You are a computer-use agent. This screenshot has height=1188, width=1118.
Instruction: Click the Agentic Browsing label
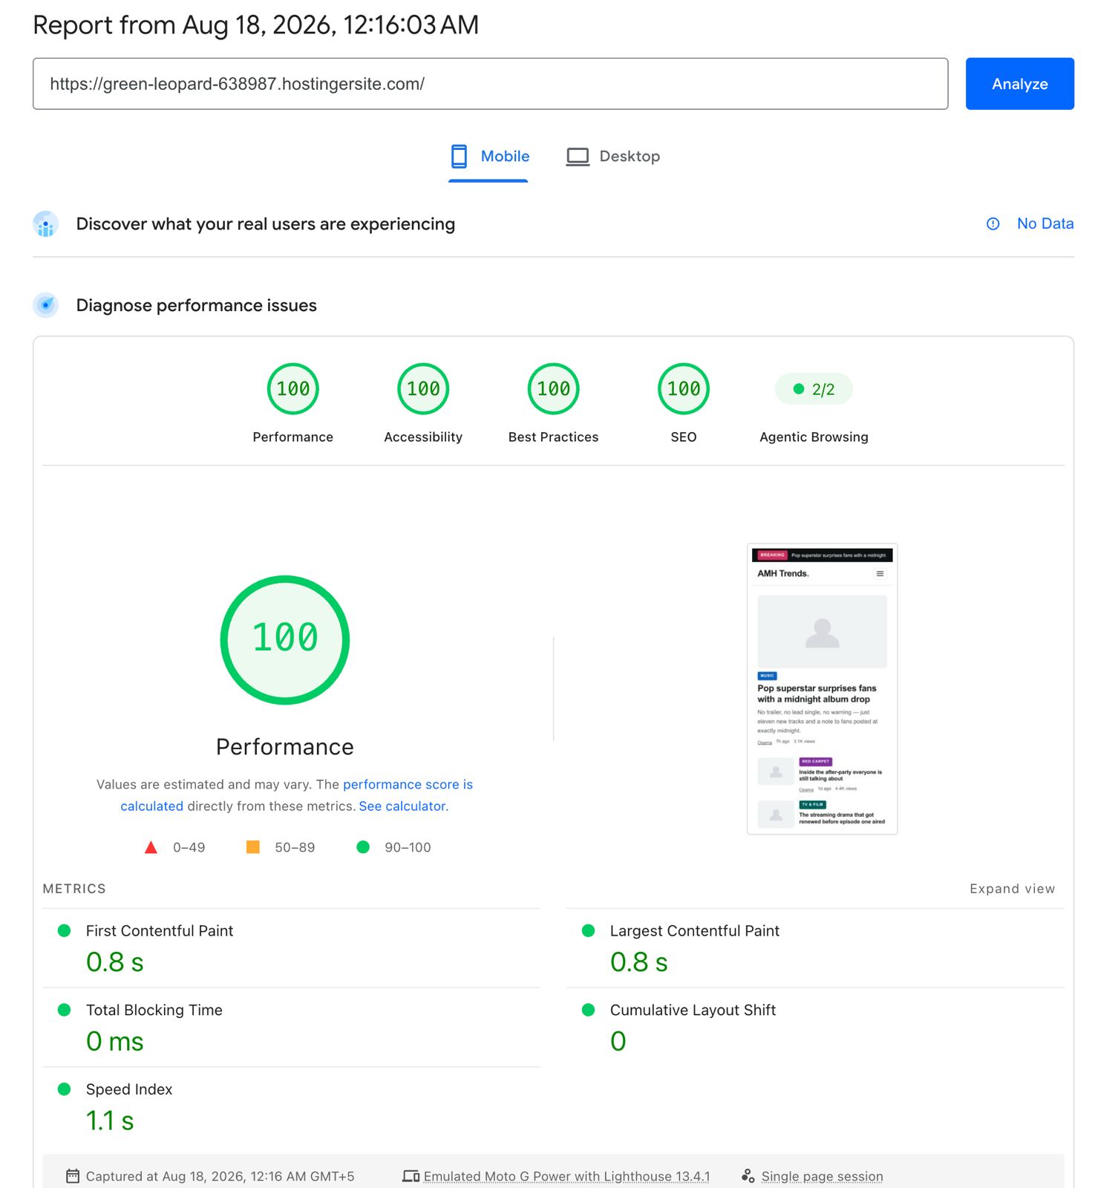(814, 437)
